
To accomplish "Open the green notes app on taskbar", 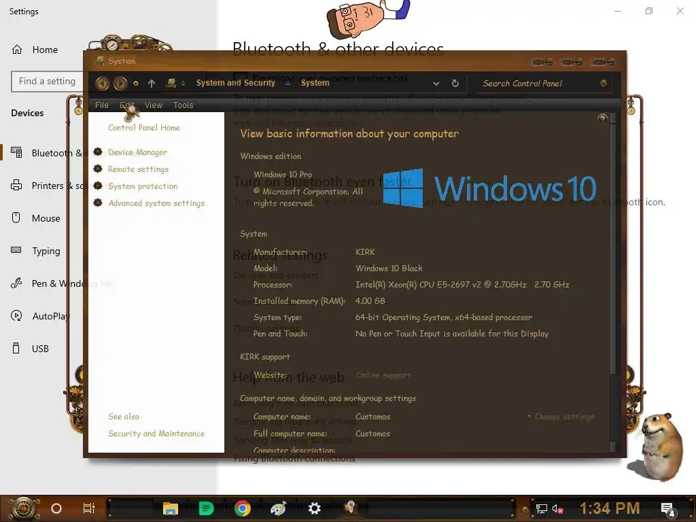I will 207,508.
